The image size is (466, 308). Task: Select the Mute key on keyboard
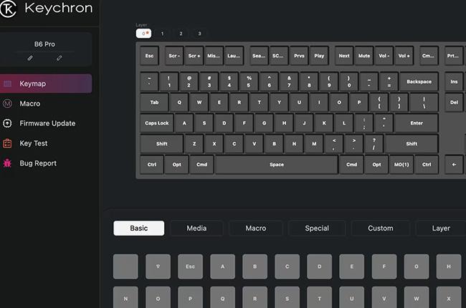[x=364, y=56]
